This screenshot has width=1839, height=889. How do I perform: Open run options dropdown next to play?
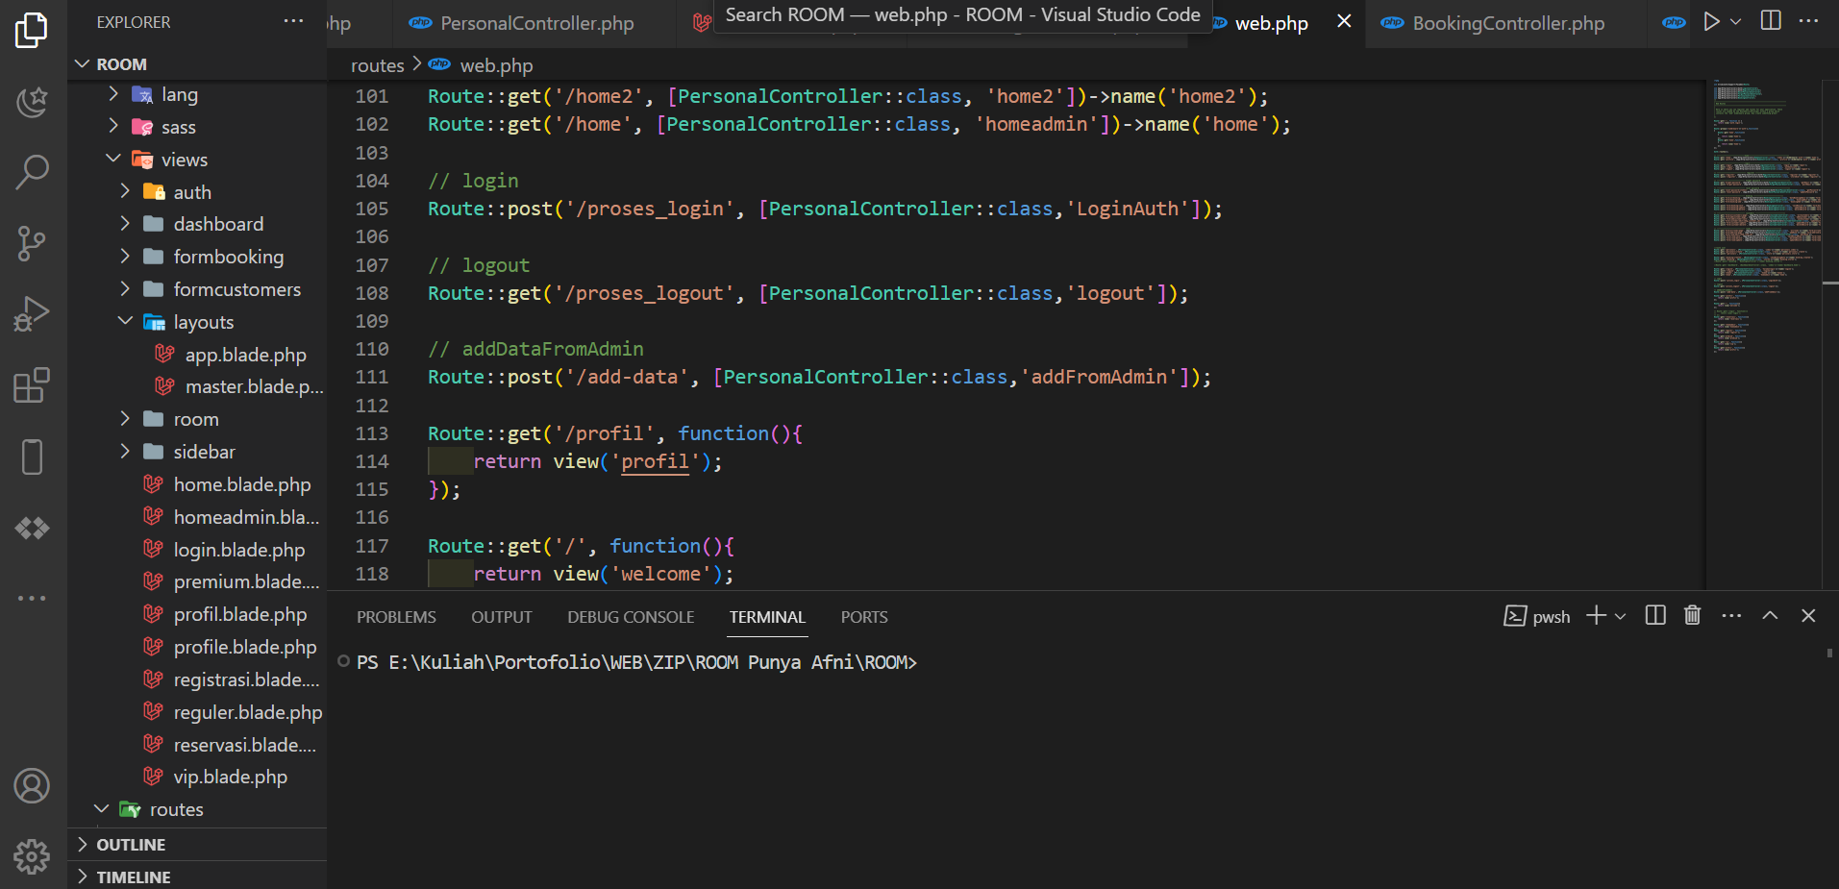pyautogui.click(x=1735, y=21)
